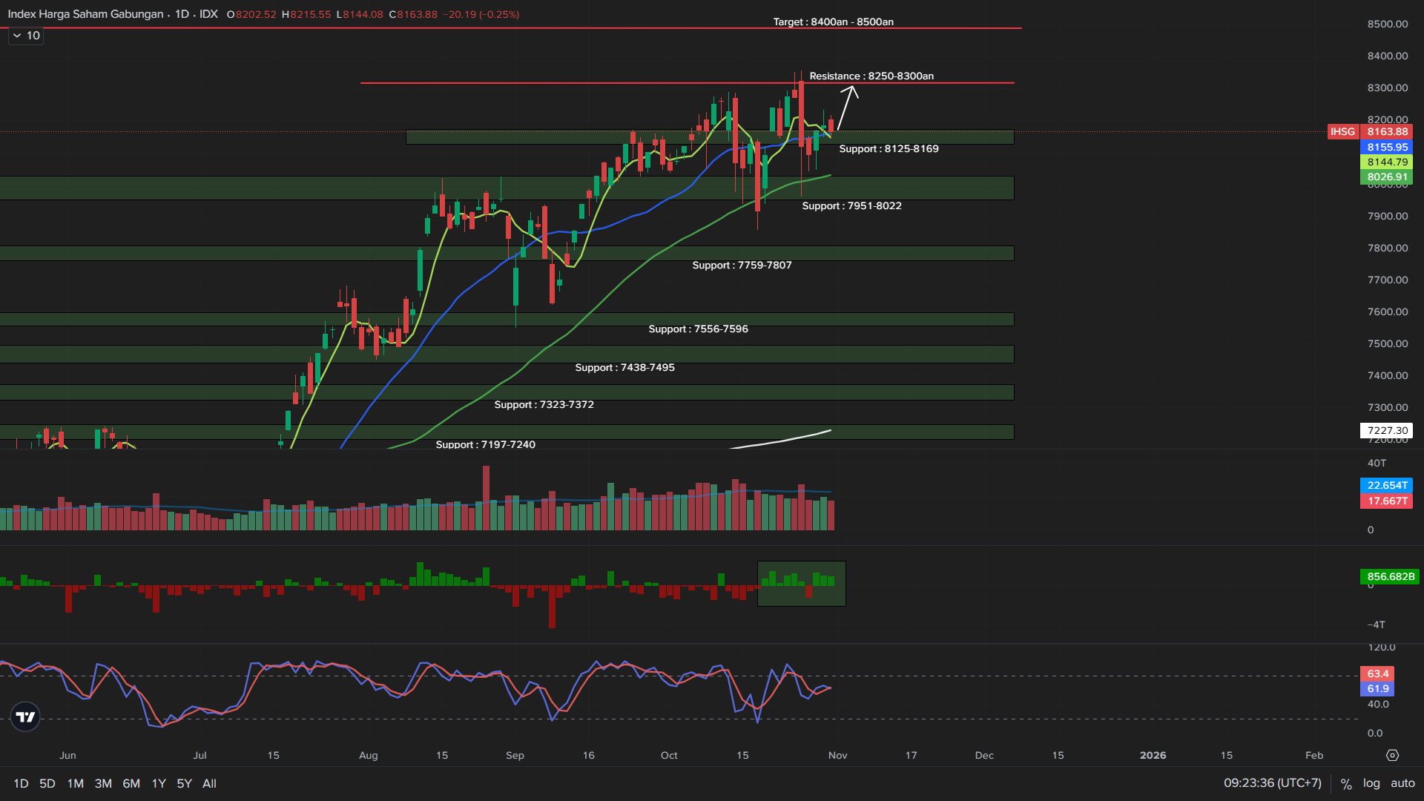This screenshot has height=801, width=1424.
Task: Toggle percent scale mode
Action: 1346,783
